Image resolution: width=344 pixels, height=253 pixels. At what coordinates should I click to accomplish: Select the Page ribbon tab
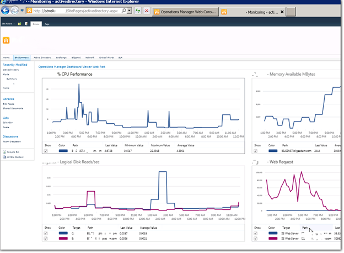[x=47, y=24]
